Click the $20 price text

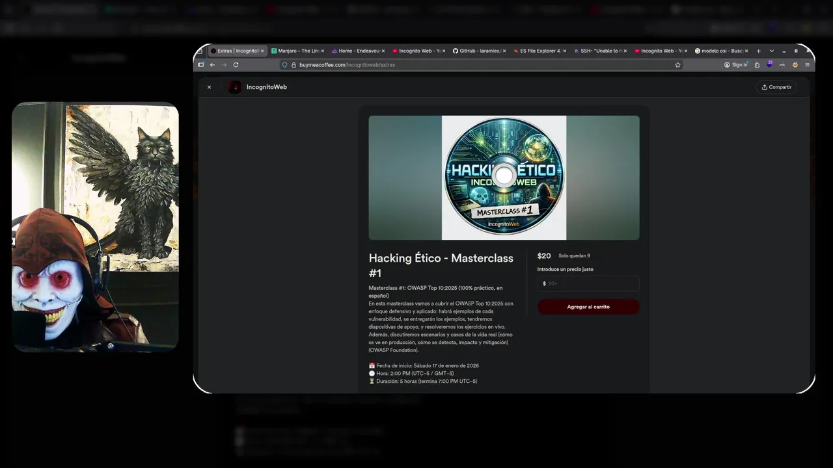tap(544, 256)
